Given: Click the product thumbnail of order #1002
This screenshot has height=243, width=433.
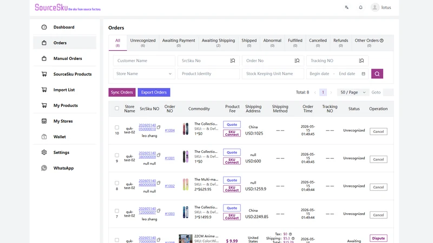Looking at the screenshot, I should (x=186, y=184).
